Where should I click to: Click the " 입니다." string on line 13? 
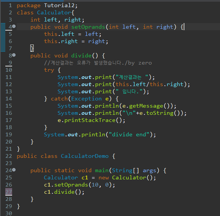pos(129,92)
